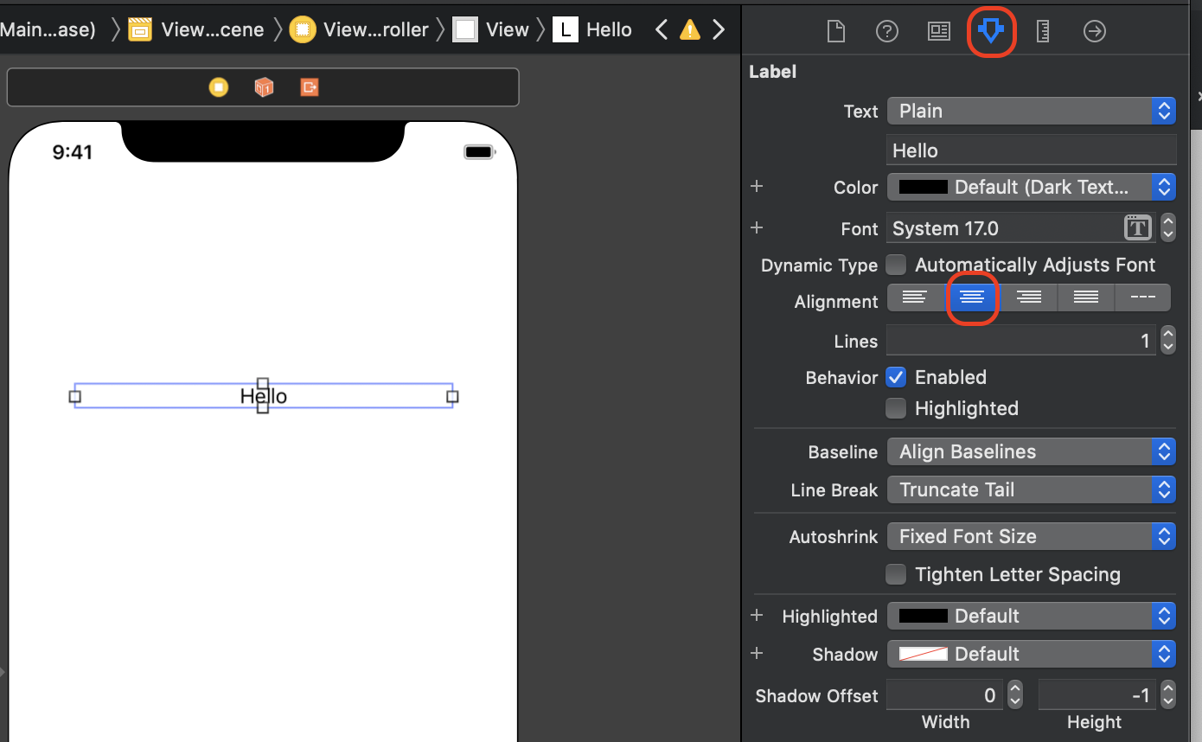Image resolution: width=1202 pixels, height=742 pixels.
Task: Click the View Controller breadcrumb item
Action: [x=359, y=30]
